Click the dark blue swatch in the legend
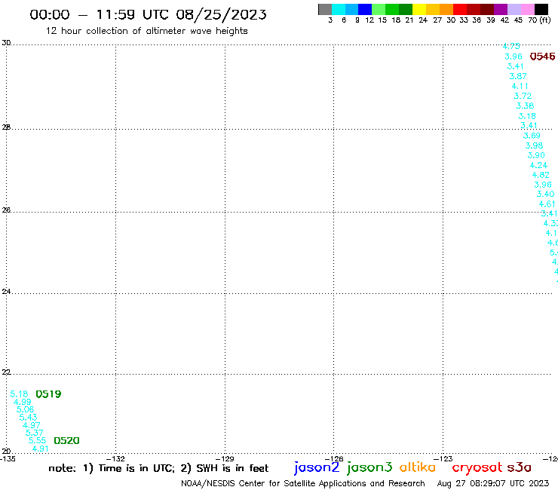 click(365, 9)
